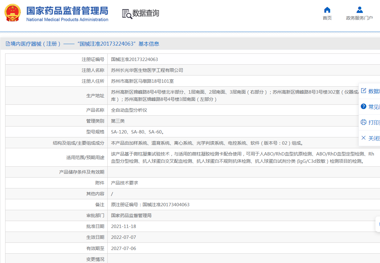Click 国家药品监督管理局 site title

click(x=67, y=11)
